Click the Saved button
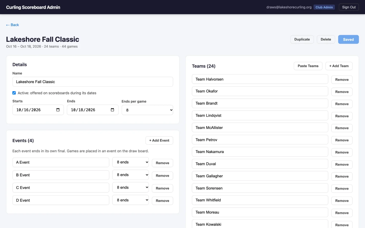This screenshot has width=365, height=228. click(x=348, y=39)
